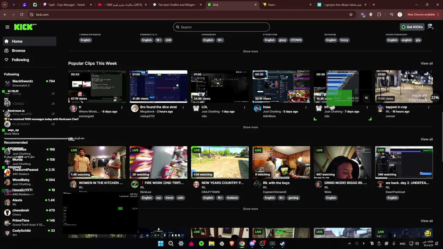Viewport: 443px width, 249px height.
Task: Open GRIND MODE! BIGGG IRL stream thumbnail
Action: (342, 163)
